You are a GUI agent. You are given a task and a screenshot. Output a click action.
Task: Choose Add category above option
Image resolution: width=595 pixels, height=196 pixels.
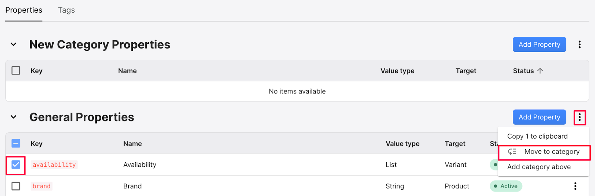(x=539, y=167)
